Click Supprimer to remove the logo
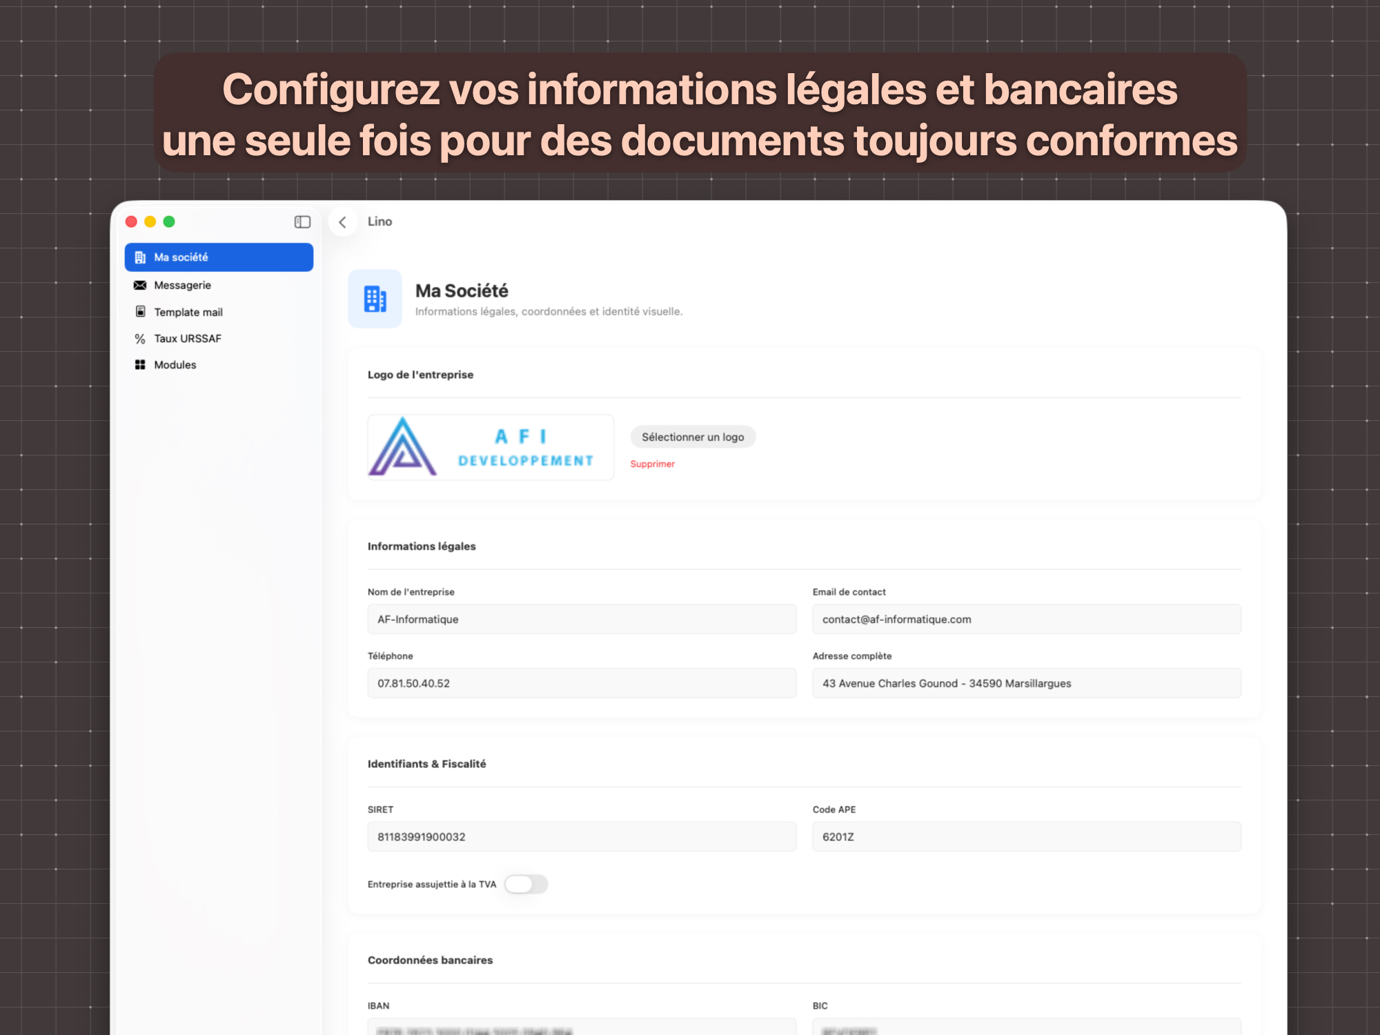1380x1035 pixels. coord(652,464)
